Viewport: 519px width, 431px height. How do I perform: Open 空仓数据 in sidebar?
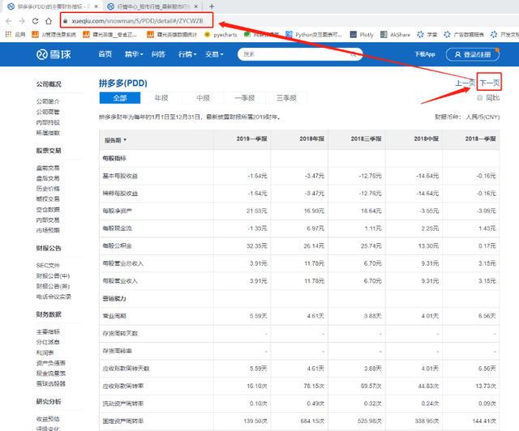click(48, 209)
